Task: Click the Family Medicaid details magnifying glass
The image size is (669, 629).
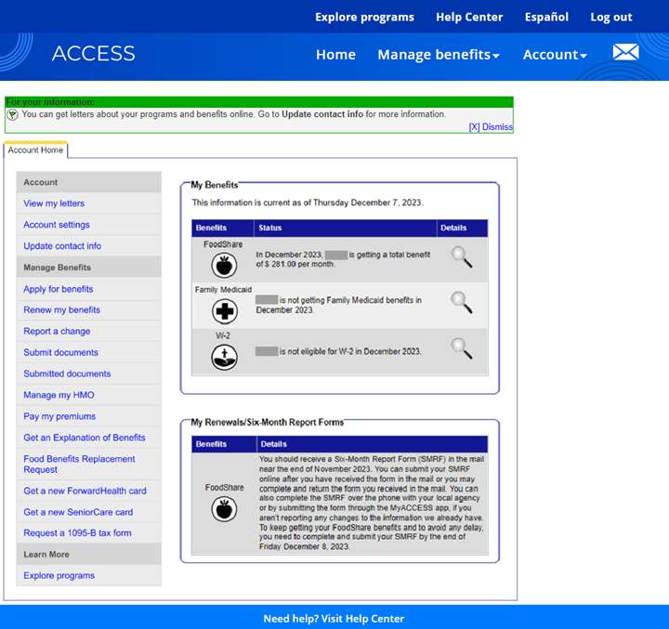Action: [x=461, y=301]
